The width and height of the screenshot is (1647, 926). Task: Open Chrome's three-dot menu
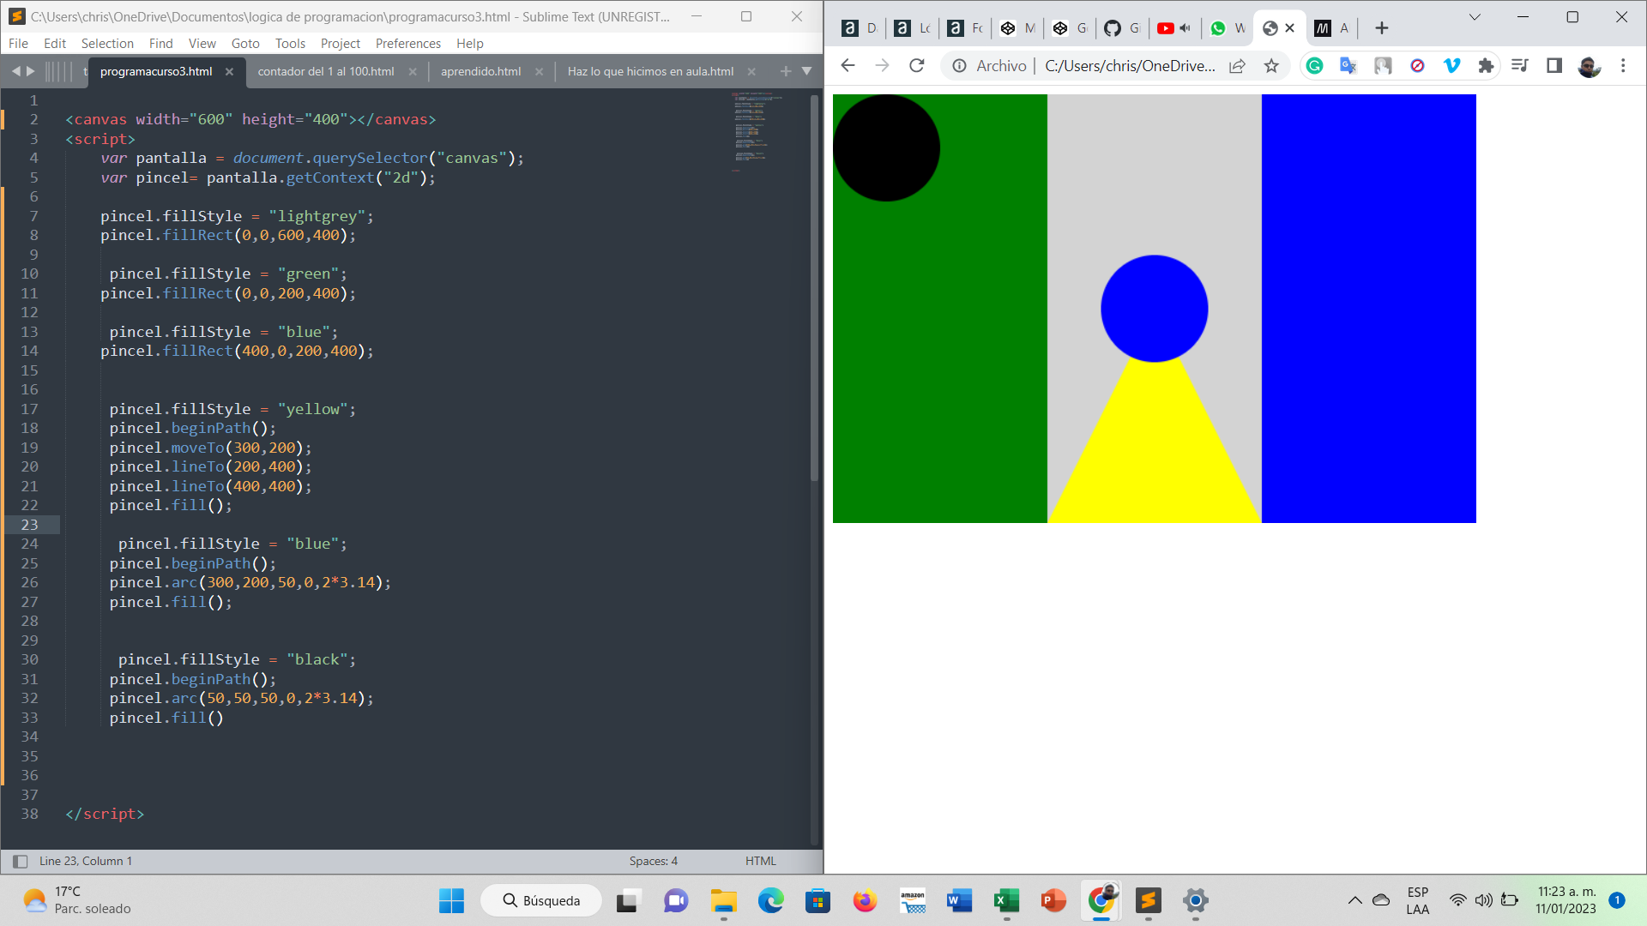(x=1623, y=66)
